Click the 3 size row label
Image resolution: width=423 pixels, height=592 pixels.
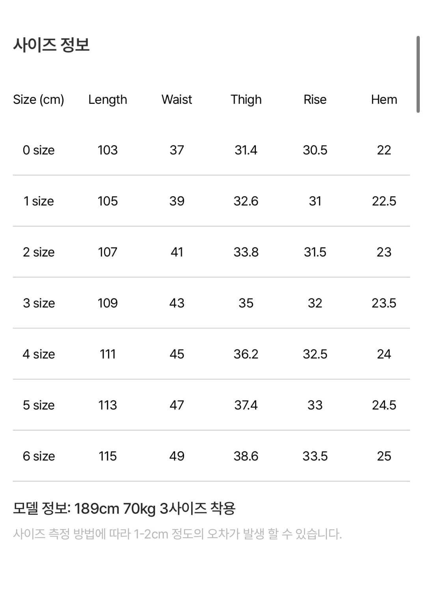(39, 303)
